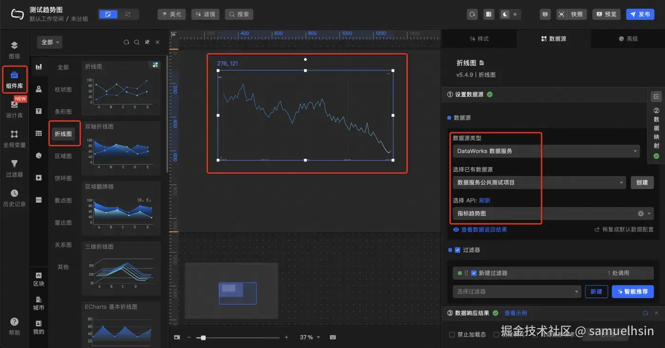Switch to the 样式 tab
Image resolution: width=665 pixels, height=348 pixels.
(479, 38)
